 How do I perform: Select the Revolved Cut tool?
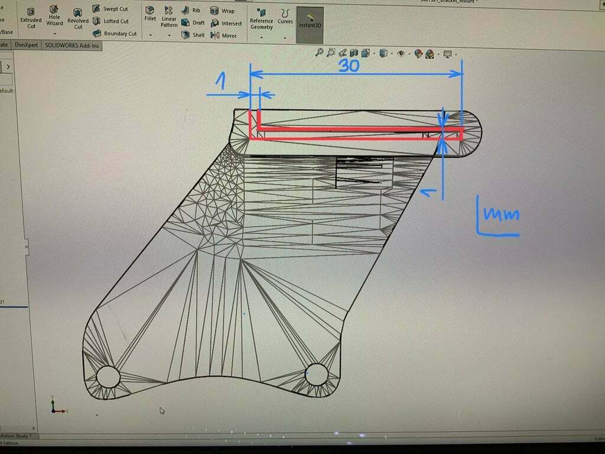pos(78,19)
